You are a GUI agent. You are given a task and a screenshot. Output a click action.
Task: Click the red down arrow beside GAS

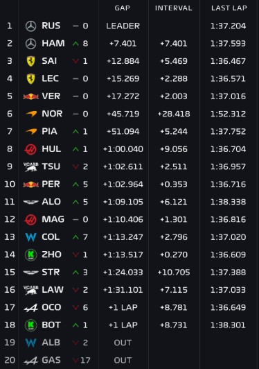75,360
